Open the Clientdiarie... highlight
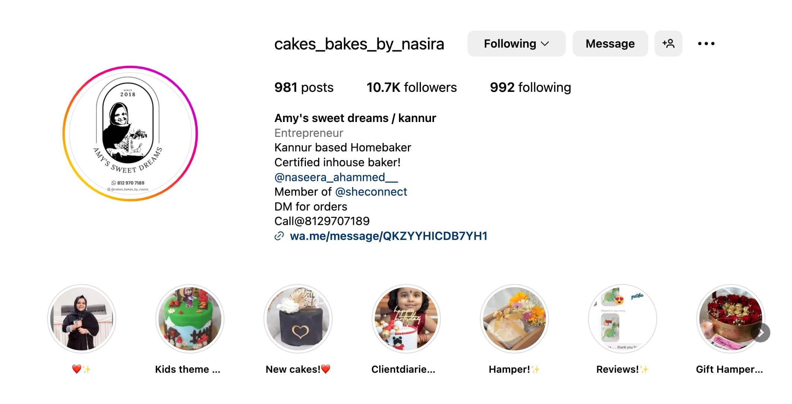The image size is (792, 404). (x=406, y=319)
